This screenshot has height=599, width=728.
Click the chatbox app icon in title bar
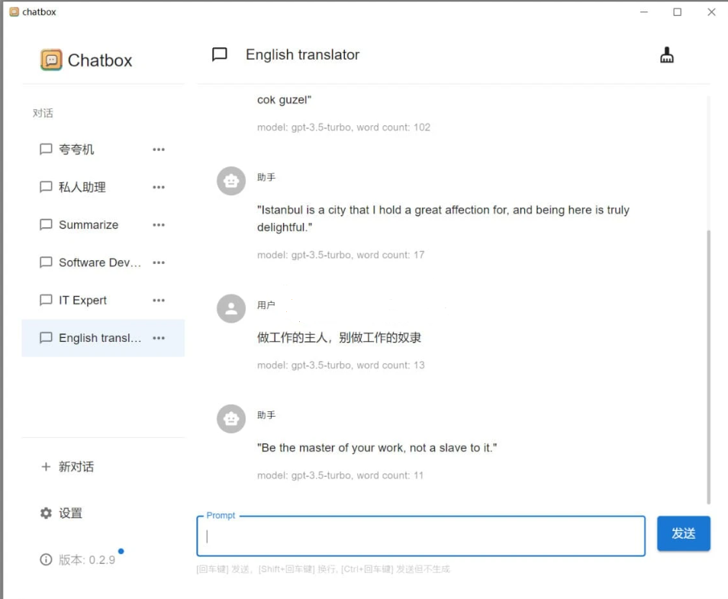14,11
